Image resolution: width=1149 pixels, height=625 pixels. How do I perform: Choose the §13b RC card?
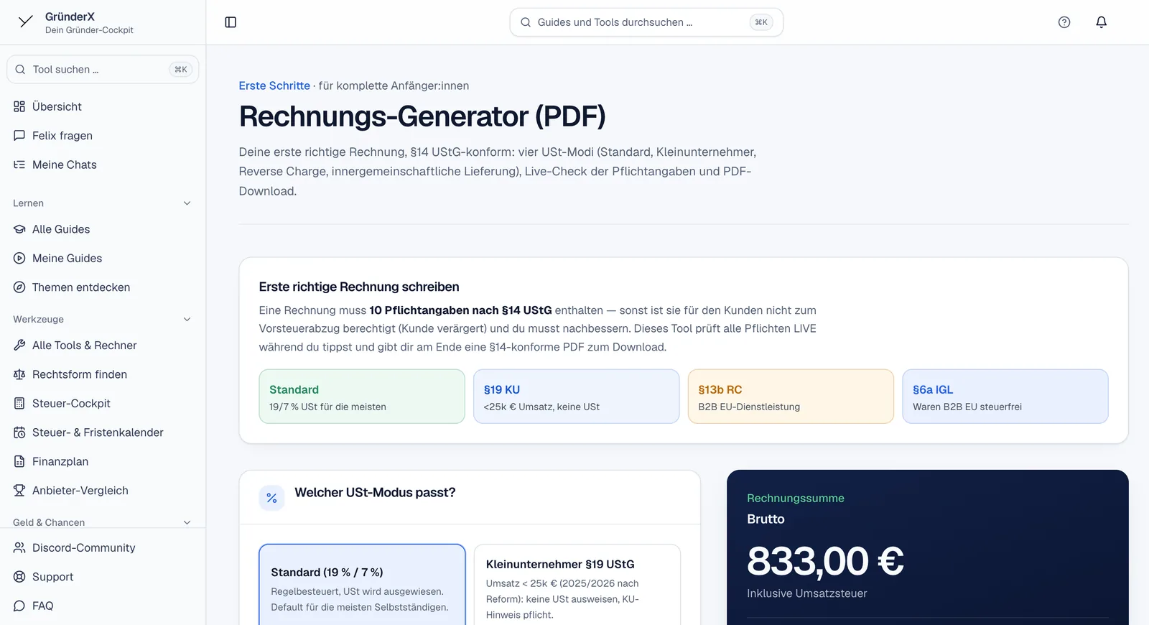791,397
